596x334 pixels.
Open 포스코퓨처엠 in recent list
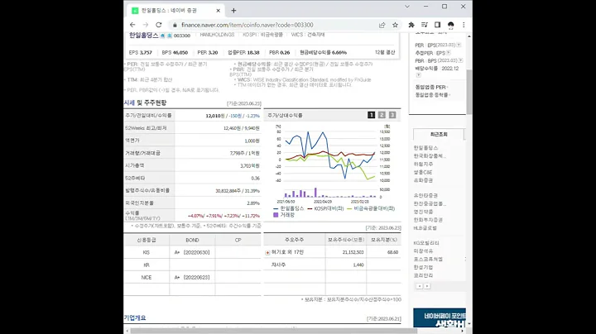coord(428,260)
